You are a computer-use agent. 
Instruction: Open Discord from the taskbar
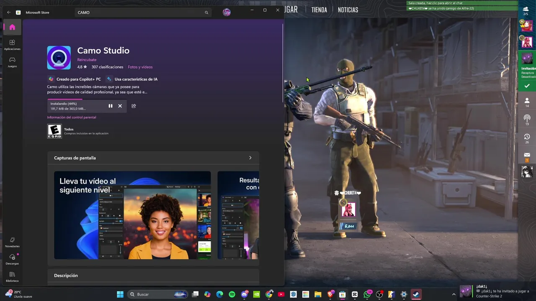coord(244,294)
